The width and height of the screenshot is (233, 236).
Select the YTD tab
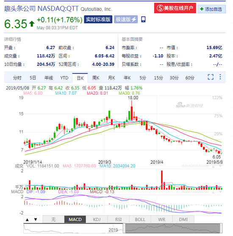point(64,78)
